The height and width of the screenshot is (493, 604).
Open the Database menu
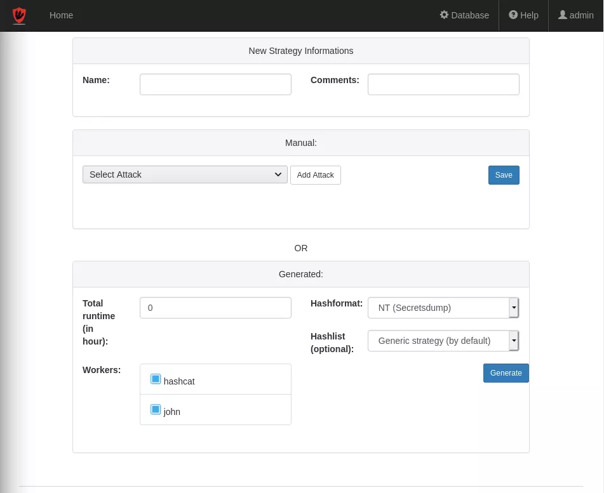pos(464,15)
